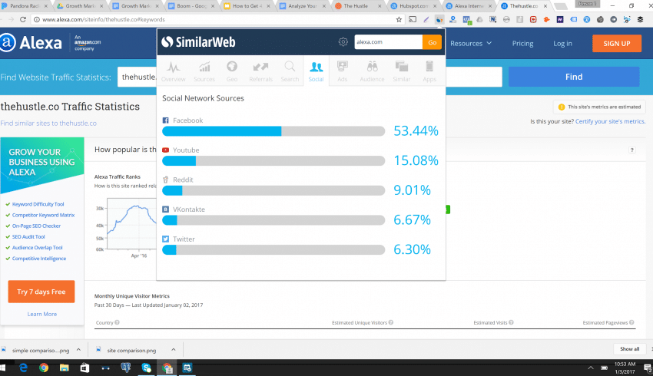Screen dimensions: 653x376
Task: Switch to the Pandora Radio tab
Action: click(x=24, y=6)
